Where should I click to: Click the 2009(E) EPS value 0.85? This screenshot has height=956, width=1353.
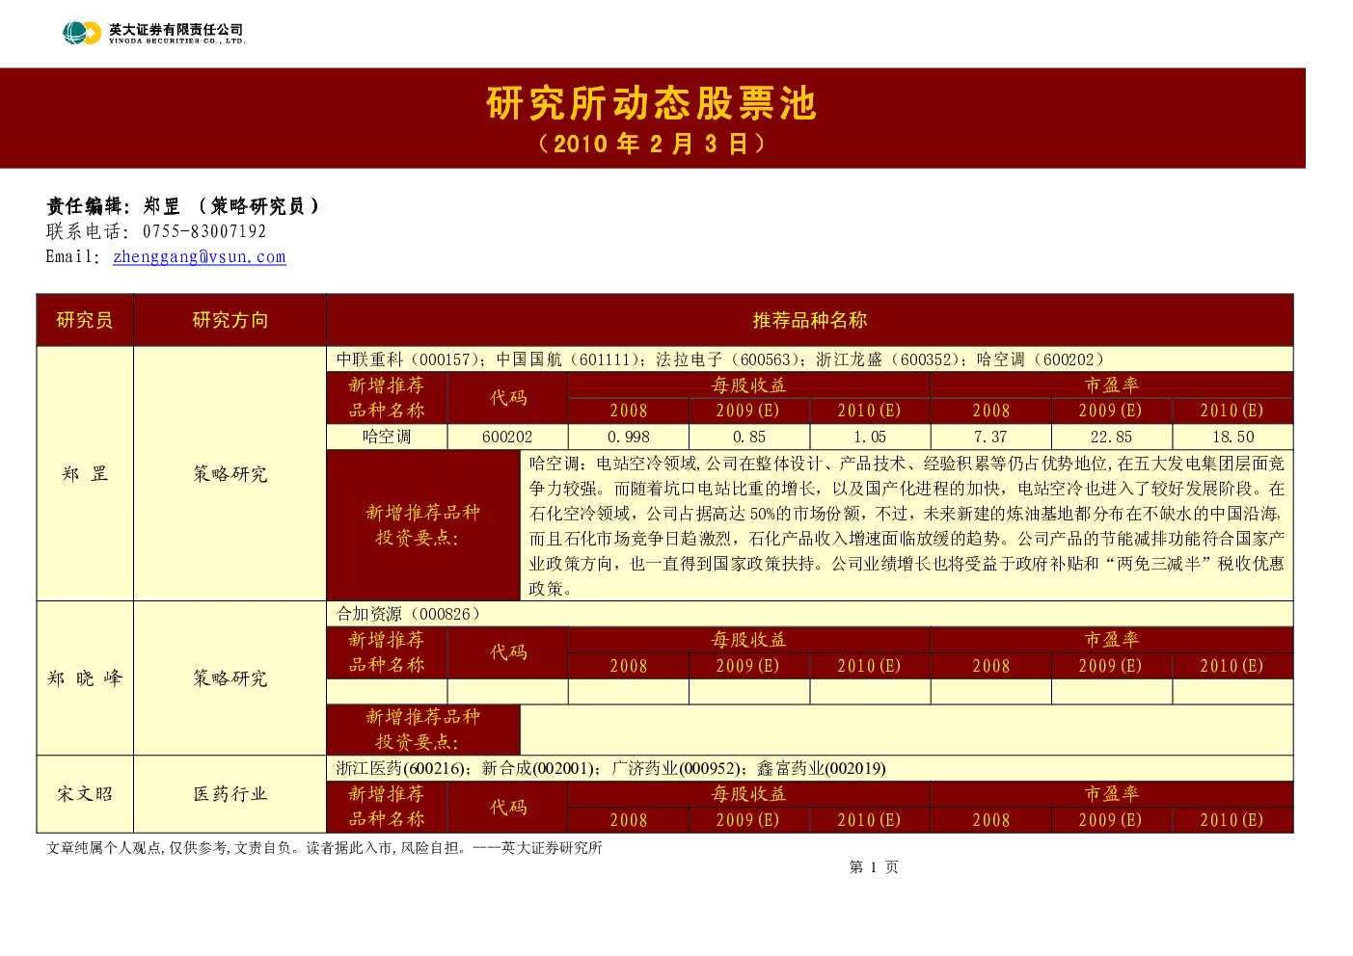click(749, 437)
